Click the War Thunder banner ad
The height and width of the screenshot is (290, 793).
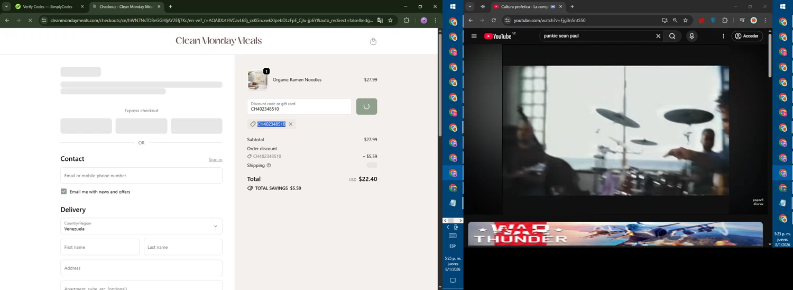point(615,234)
